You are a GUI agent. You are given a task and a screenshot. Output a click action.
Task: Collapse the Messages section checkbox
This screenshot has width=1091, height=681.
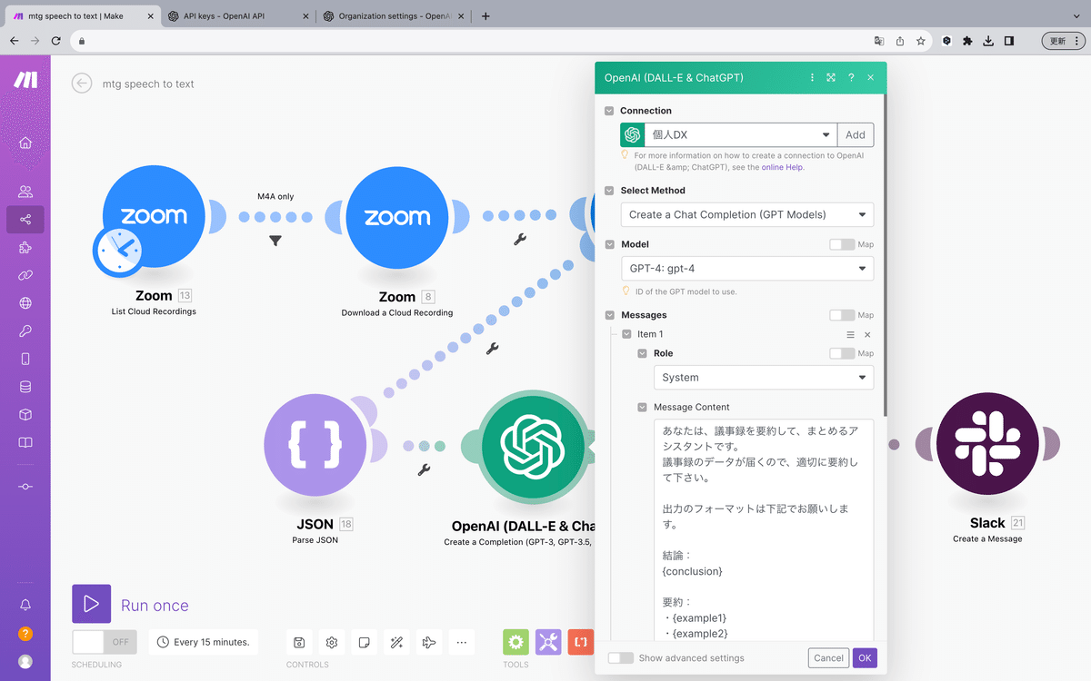pos(610,315)
